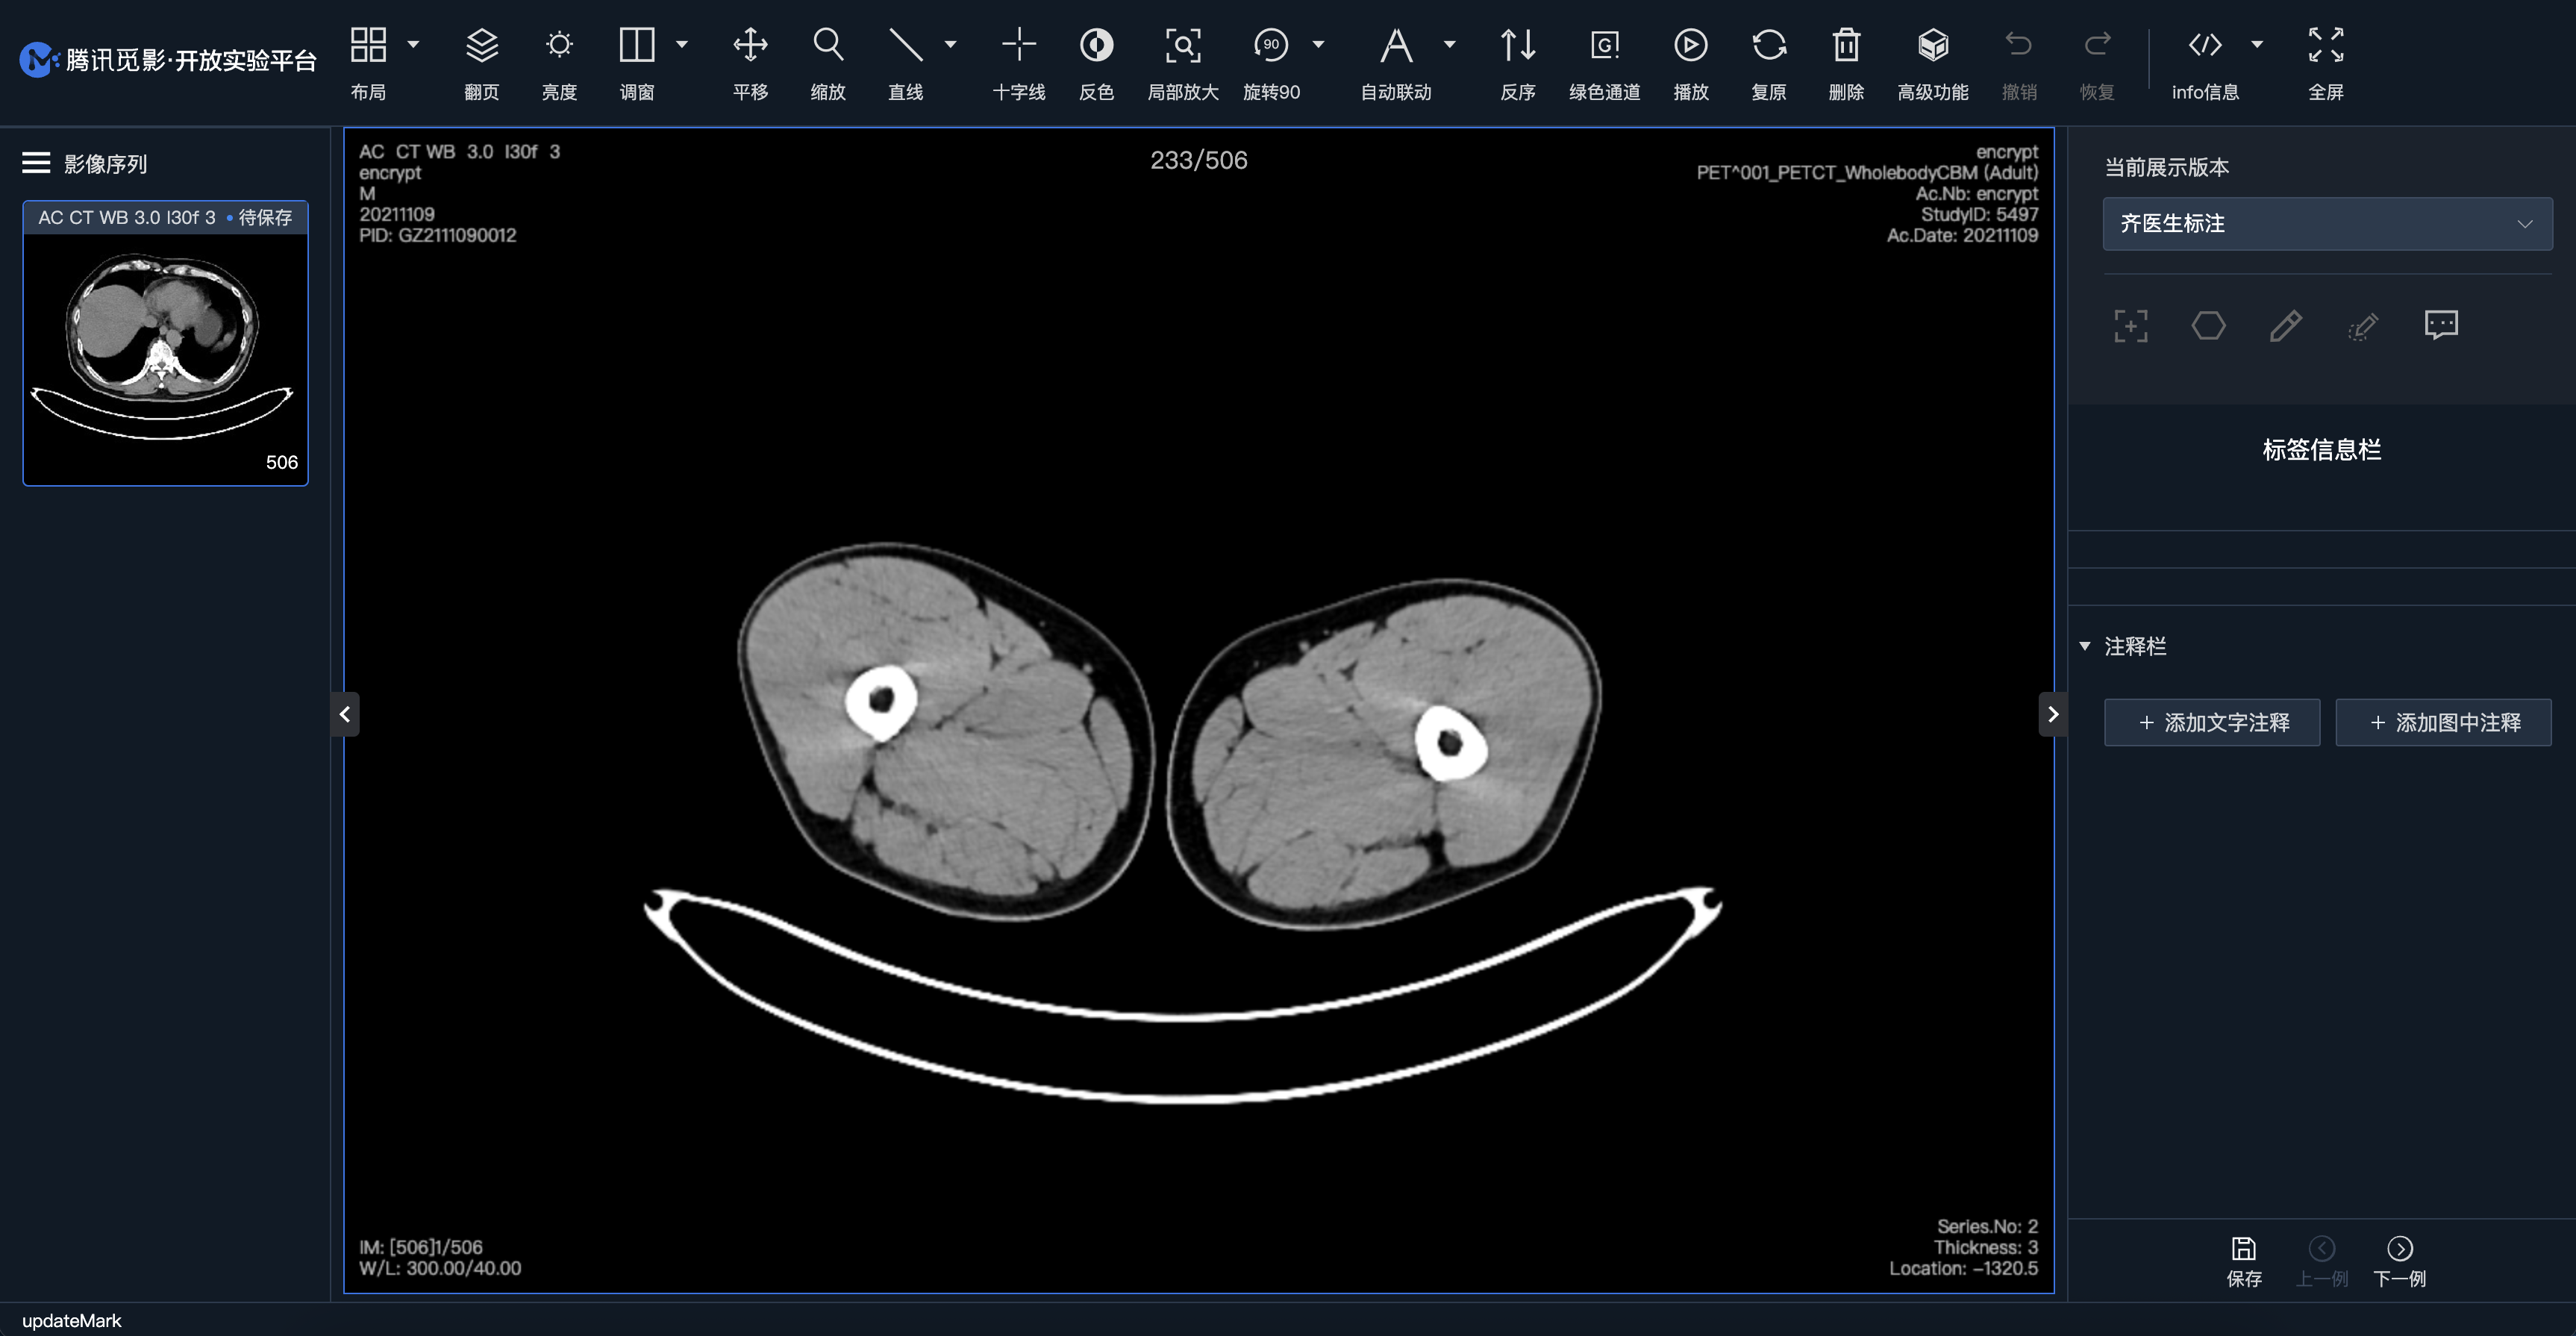Toggle 影像序列 sidebar hamburger menu
Viewport: 2576px width, 1336px height.
[x=36, y=163]
